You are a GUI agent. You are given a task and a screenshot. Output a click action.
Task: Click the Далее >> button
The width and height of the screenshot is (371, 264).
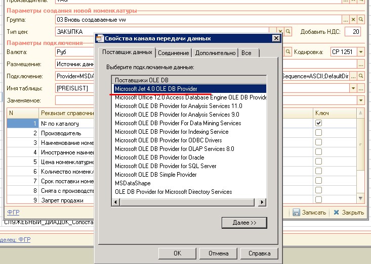coord(244,223)
